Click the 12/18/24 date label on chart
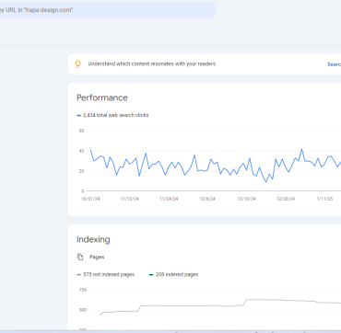 pyautogui.click(x=246, y=199)
